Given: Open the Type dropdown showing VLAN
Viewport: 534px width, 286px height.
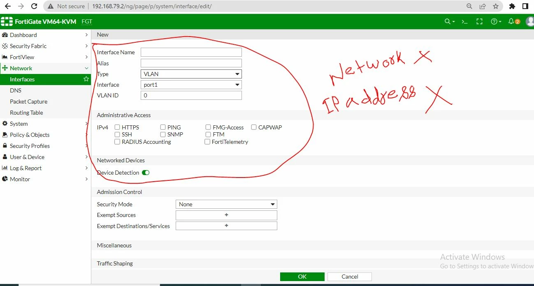Looking at the screenshot, I should click(x=191, y=74).
